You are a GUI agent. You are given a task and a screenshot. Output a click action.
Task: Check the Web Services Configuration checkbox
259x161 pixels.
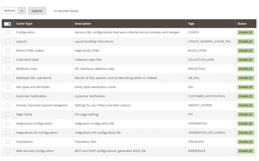8,151
